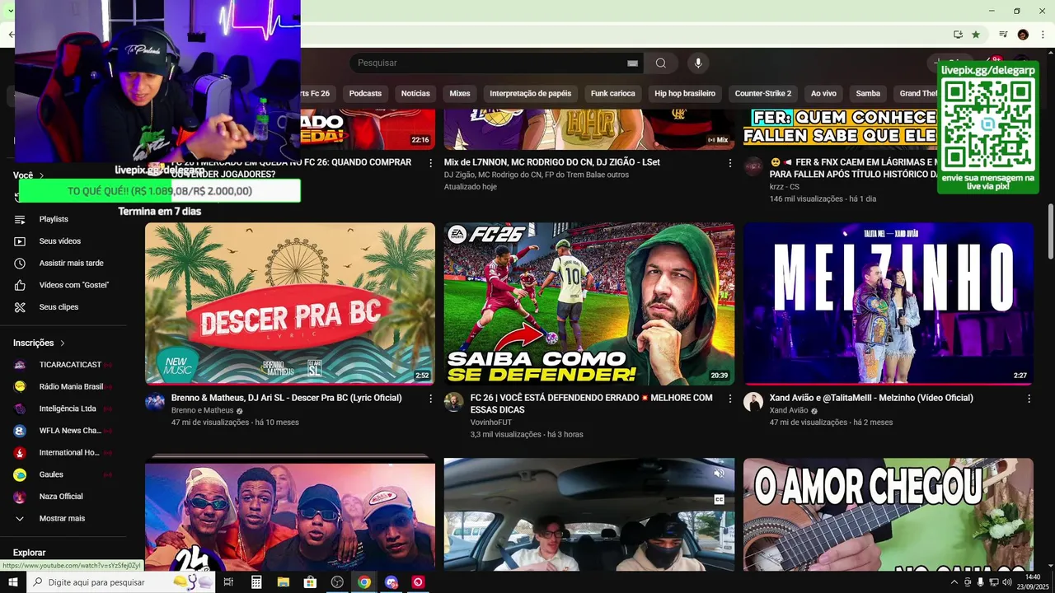
Task: Select the Counter-Strike 2 chip
Action: [762, 93]
